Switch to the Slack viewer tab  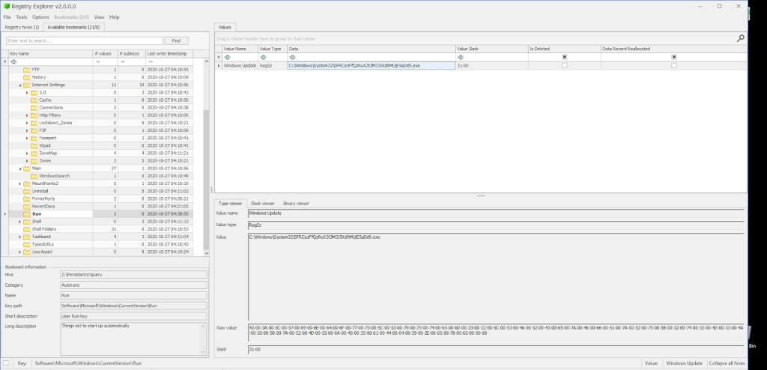pyautogui.click(x=262, y=203)
